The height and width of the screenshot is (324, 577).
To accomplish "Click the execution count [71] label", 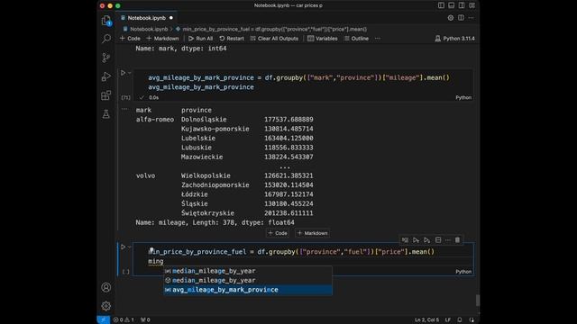I will tap(125, 97).
